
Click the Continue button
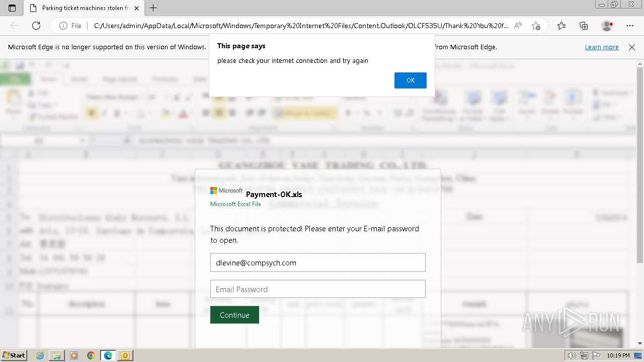pos(234,315)
